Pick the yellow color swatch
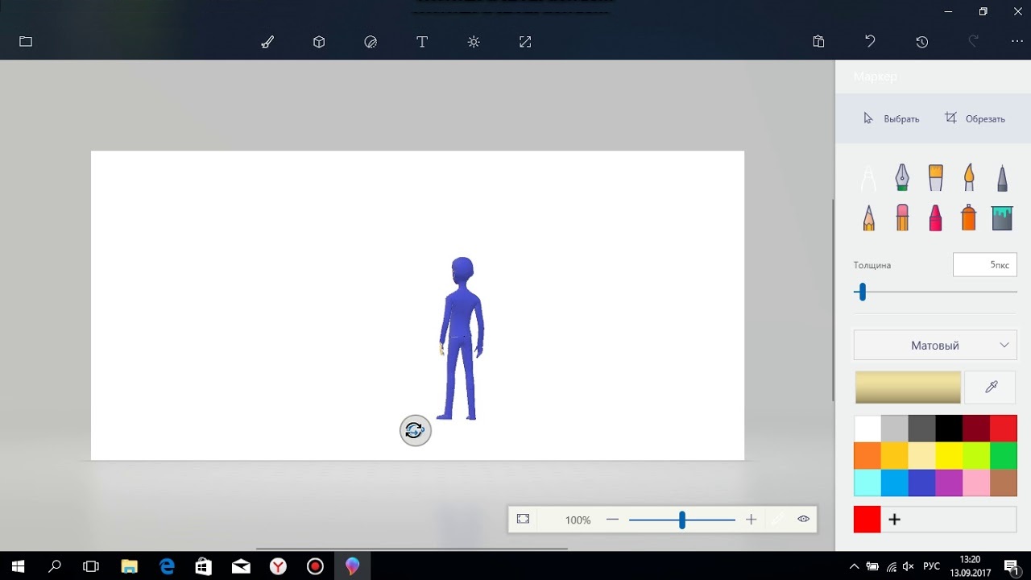The height and width of the screenshot is (580, 1031). pos(949,456)
